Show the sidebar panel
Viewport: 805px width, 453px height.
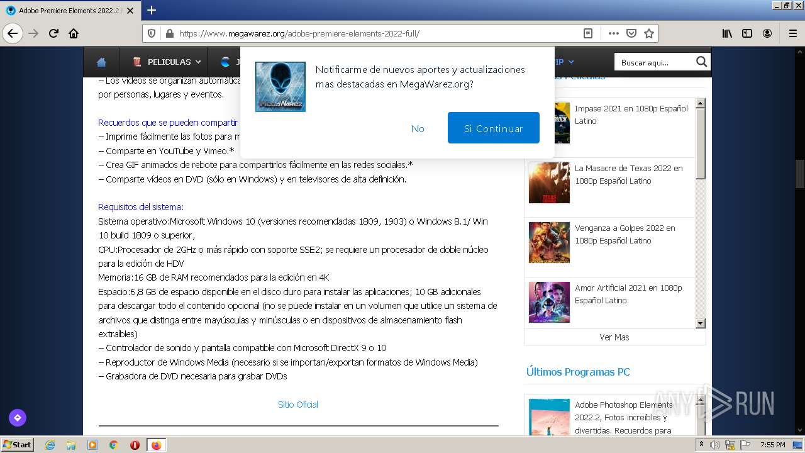tap(747, 33)
